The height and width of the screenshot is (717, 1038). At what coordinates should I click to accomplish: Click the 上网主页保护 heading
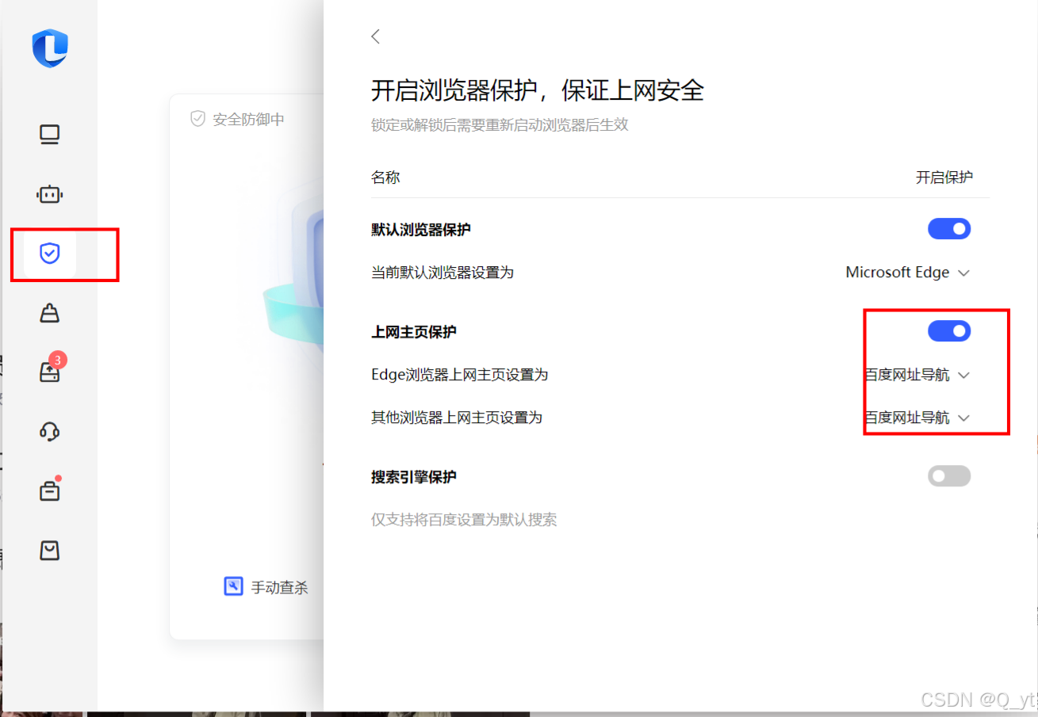click(x=414, y=332)
